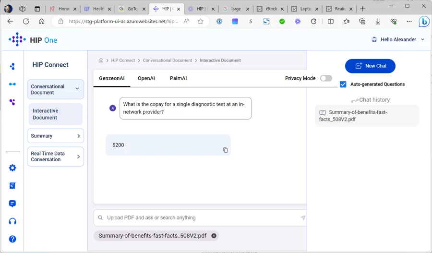
Task: Add page to favorites star icon
Action: [x=200, y=21]
